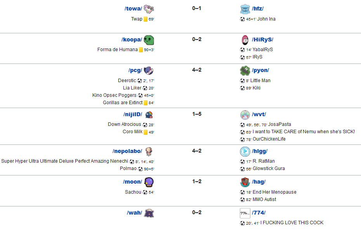Click the green /pyon/ clover logo
This screenshot has height=232, width=361.
click(x=245, y=70)
